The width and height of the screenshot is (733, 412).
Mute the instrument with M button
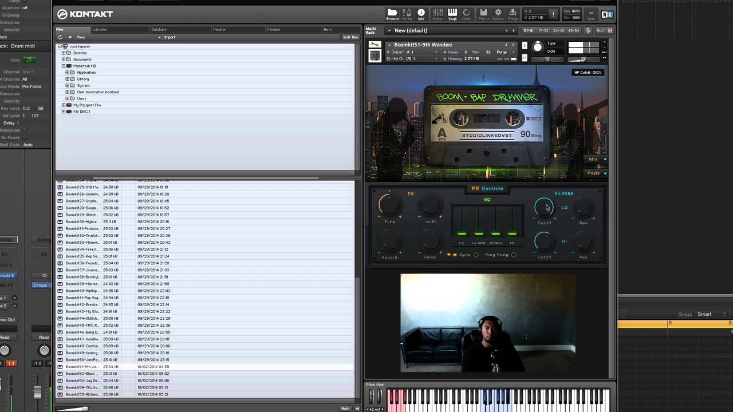[x=525, y=58]
